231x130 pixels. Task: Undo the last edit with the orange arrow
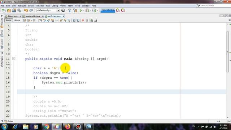point(26,10)
